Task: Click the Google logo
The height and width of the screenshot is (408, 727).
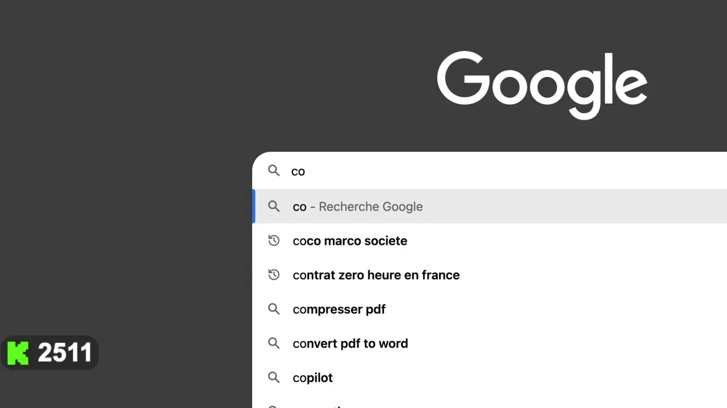Action: point(542,84)
